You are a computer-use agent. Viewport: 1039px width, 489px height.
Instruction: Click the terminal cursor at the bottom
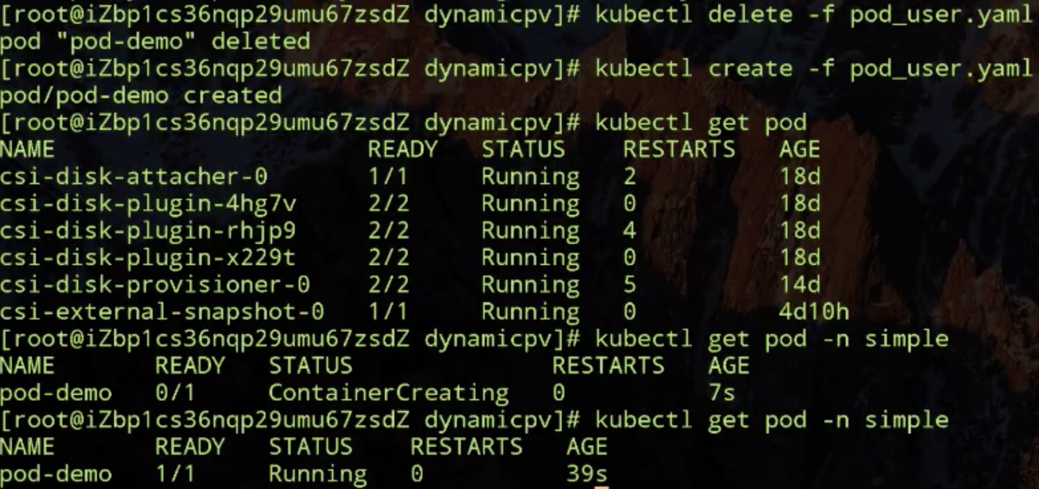[x=602, y=487]
